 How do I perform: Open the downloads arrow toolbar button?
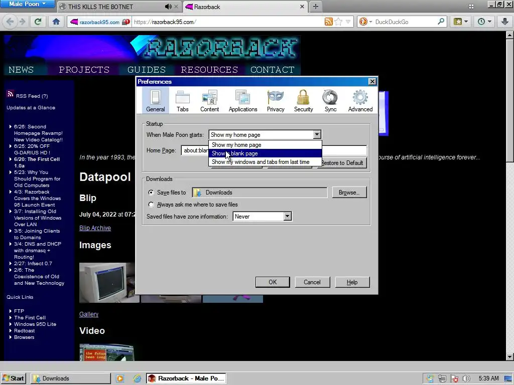pyautogui.click(x=505, y=22)
